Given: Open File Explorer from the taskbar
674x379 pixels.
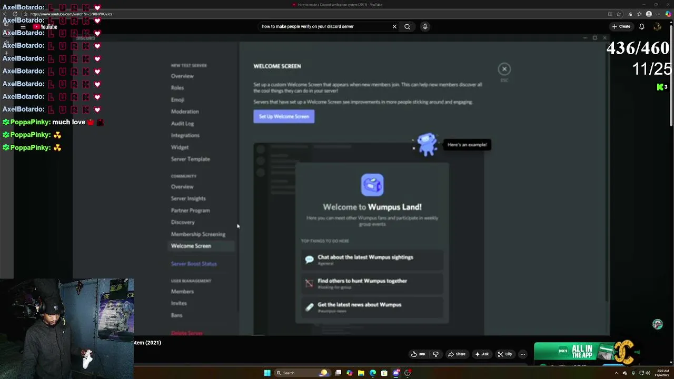Looking at the screenshot, I should tap(361, 373).
